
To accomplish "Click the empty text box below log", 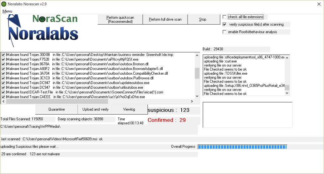I will [x=248, y=115].
